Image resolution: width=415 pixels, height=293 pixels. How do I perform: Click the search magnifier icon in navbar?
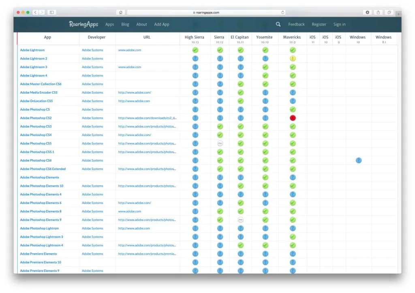coord(278,24)
